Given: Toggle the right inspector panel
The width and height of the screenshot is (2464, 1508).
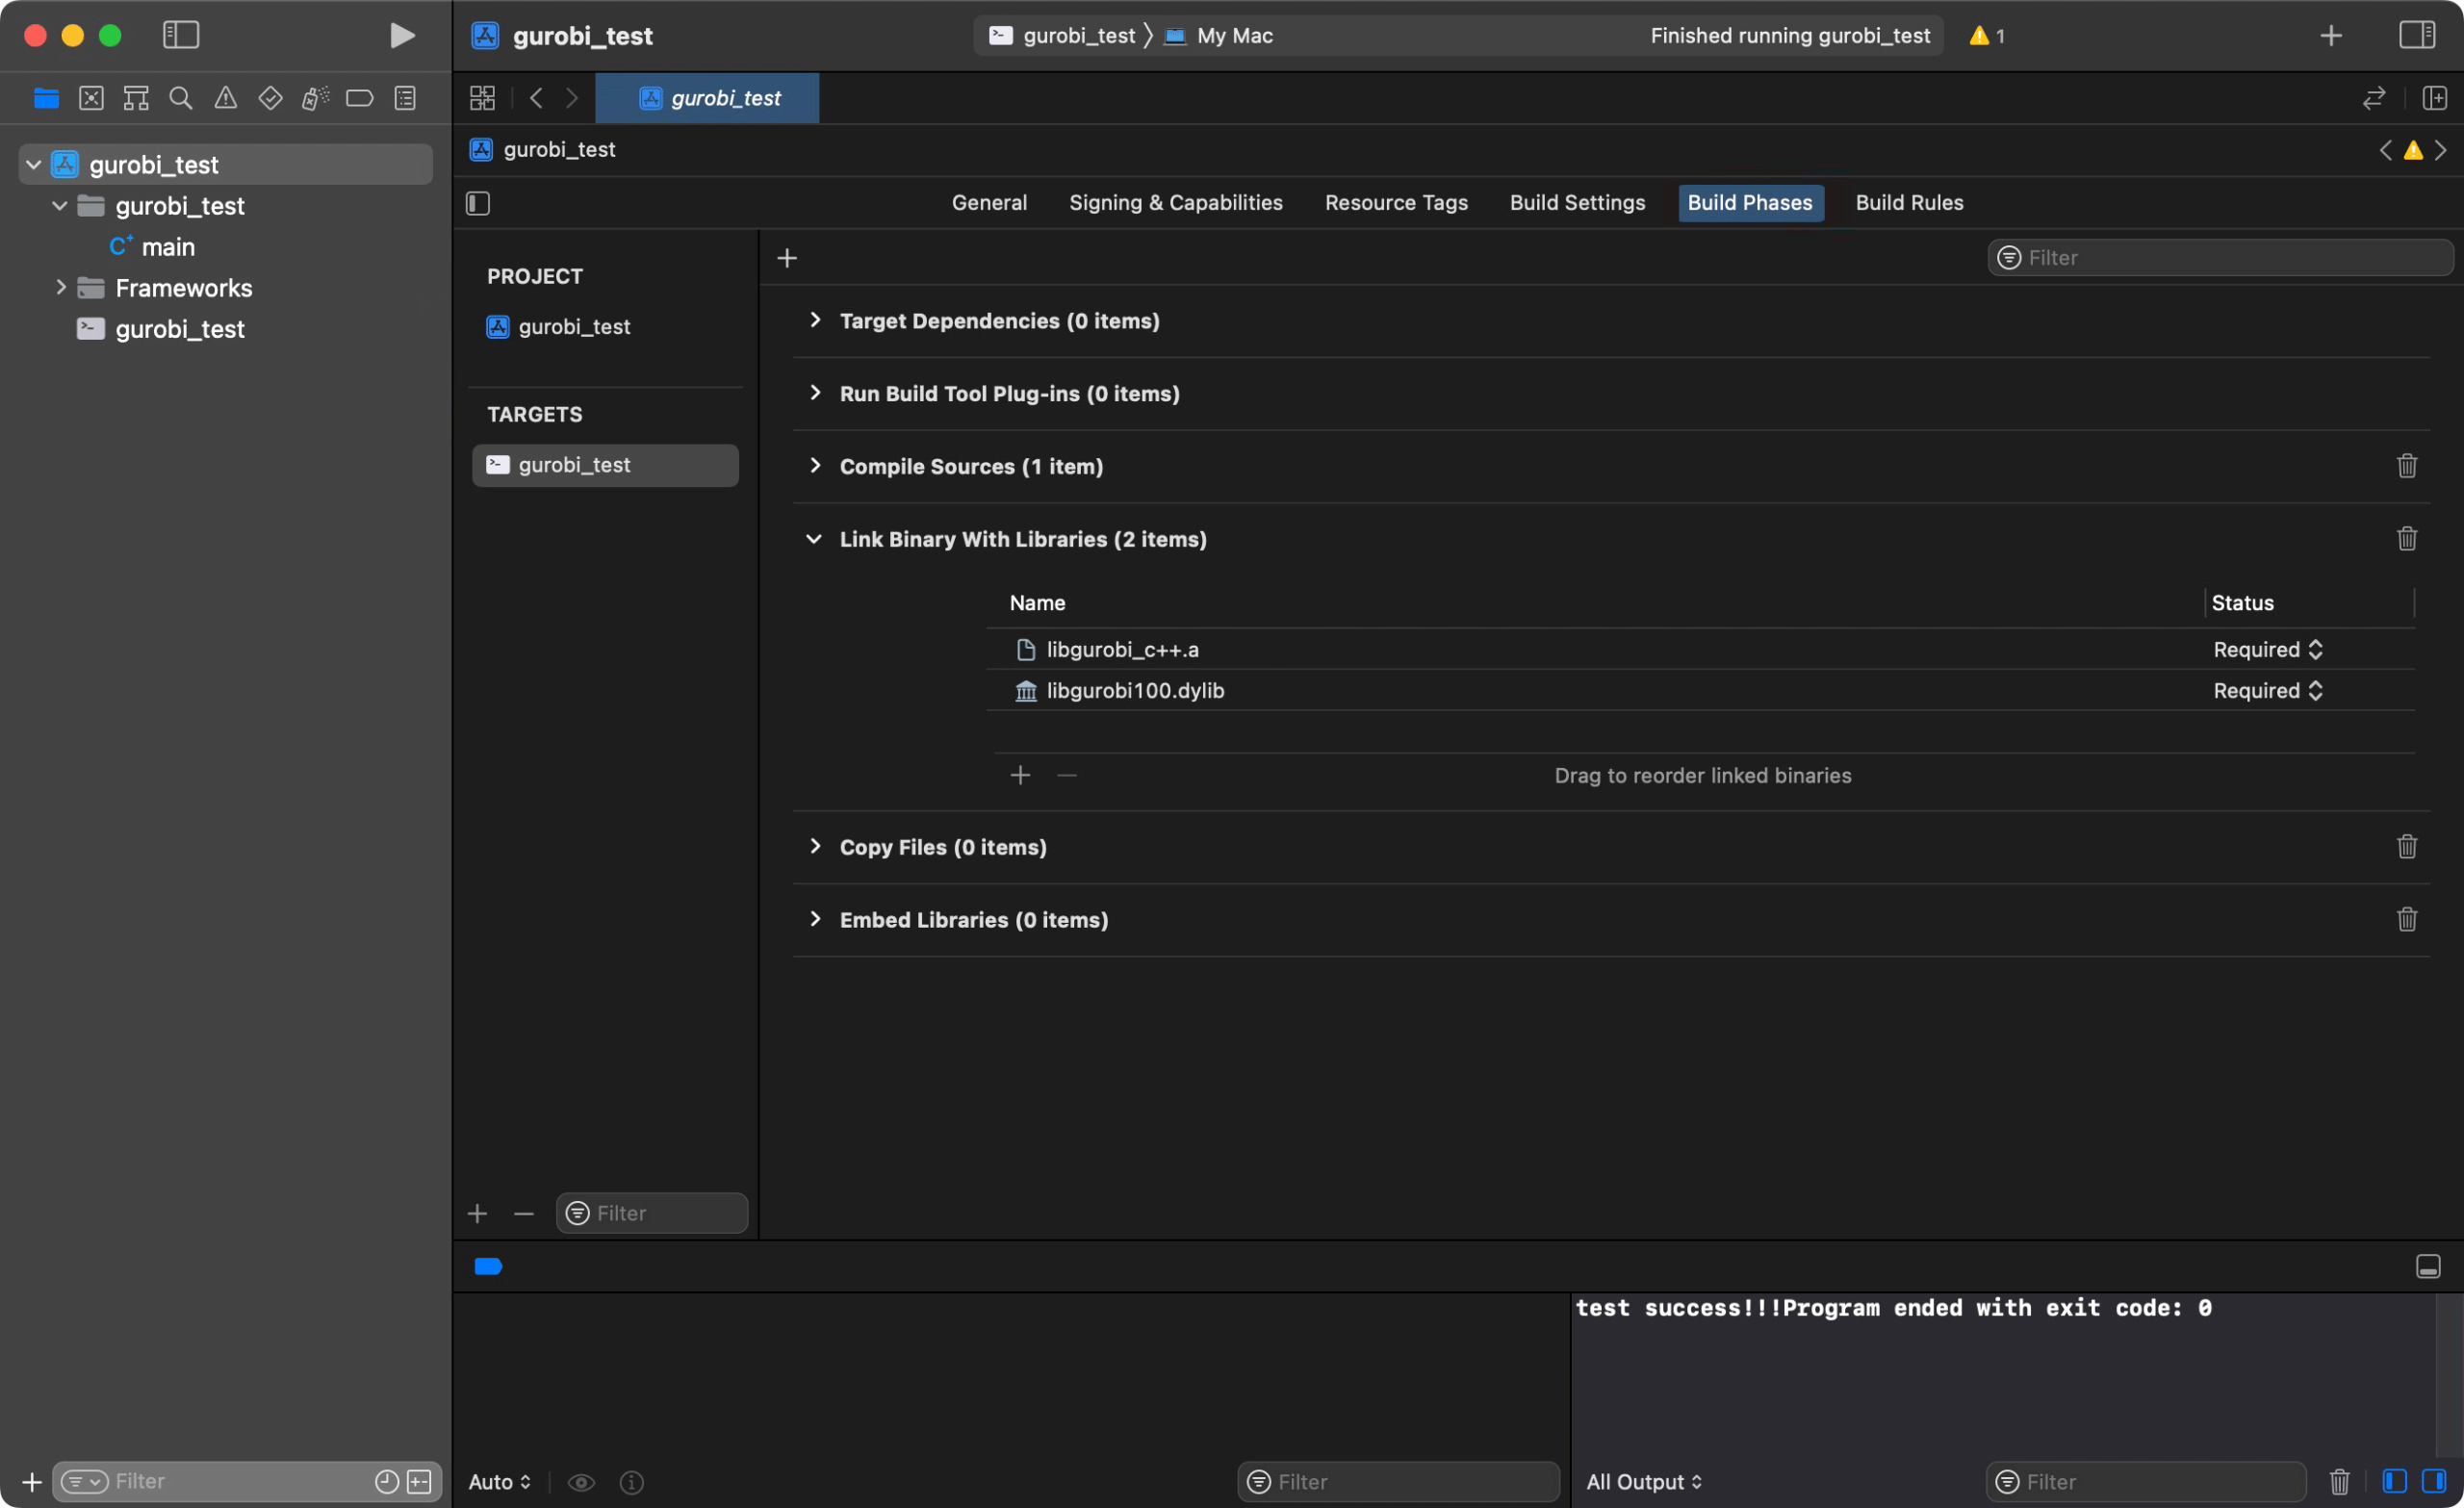Looking at the screenshot, I should (x=2416, y=36).
